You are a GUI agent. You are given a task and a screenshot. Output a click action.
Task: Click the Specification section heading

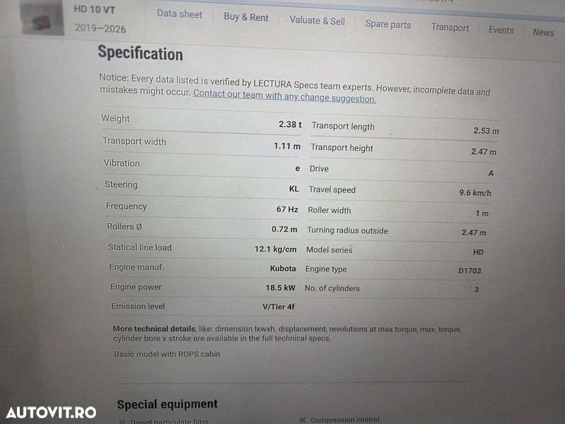coord(141,53)
